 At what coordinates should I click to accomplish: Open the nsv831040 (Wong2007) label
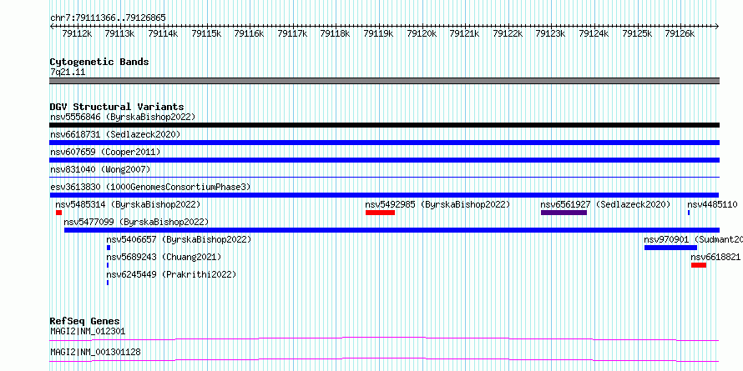point(100,169)
